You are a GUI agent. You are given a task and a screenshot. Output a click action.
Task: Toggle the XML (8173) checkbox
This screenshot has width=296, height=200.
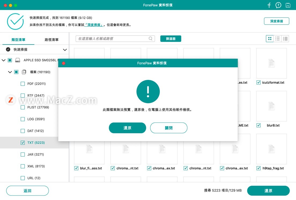pos(23,166)
